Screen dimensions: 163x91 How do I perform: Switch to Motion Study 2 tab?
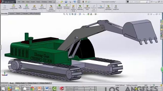pyautogui.click(x=33, y=83)
